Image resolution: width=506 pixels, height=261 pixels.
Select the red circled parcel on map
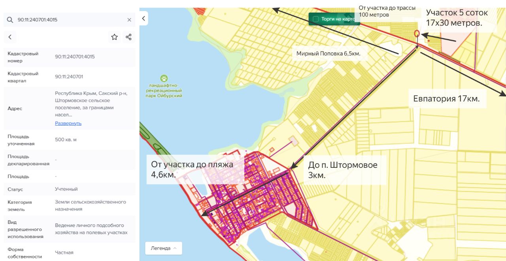pyautogui.click(x=417, y=34)
